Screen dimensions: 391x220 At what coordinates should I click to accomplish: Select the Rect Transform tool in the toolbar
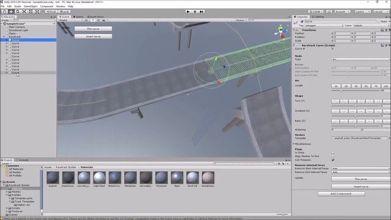[x=31, y=12]
